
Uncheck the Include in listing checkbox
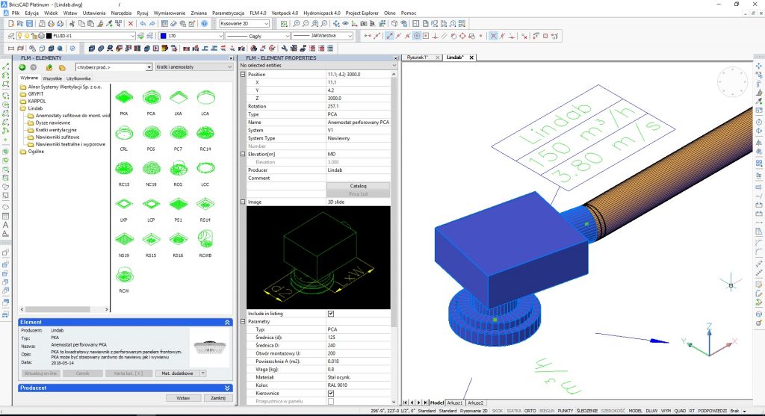[x=331, y=314]
